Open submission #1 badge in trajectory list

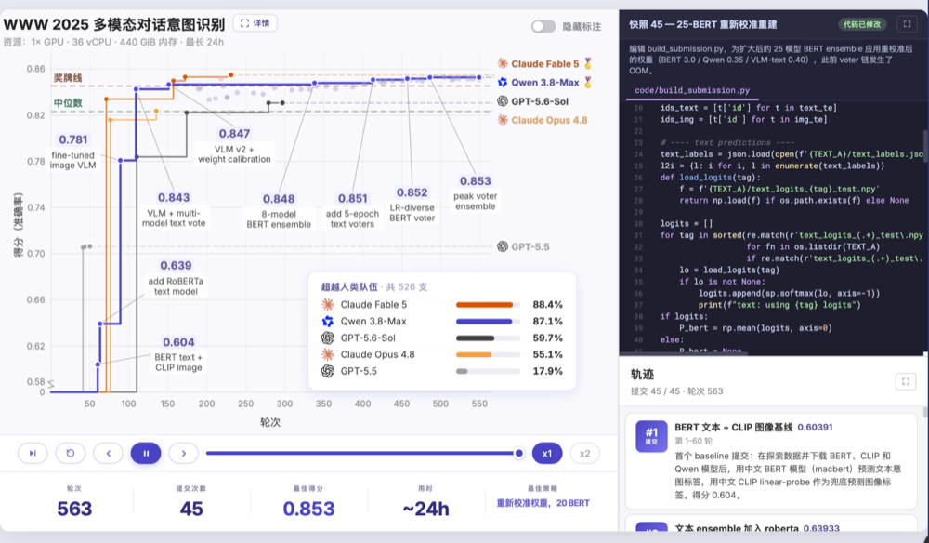(651, 436)
